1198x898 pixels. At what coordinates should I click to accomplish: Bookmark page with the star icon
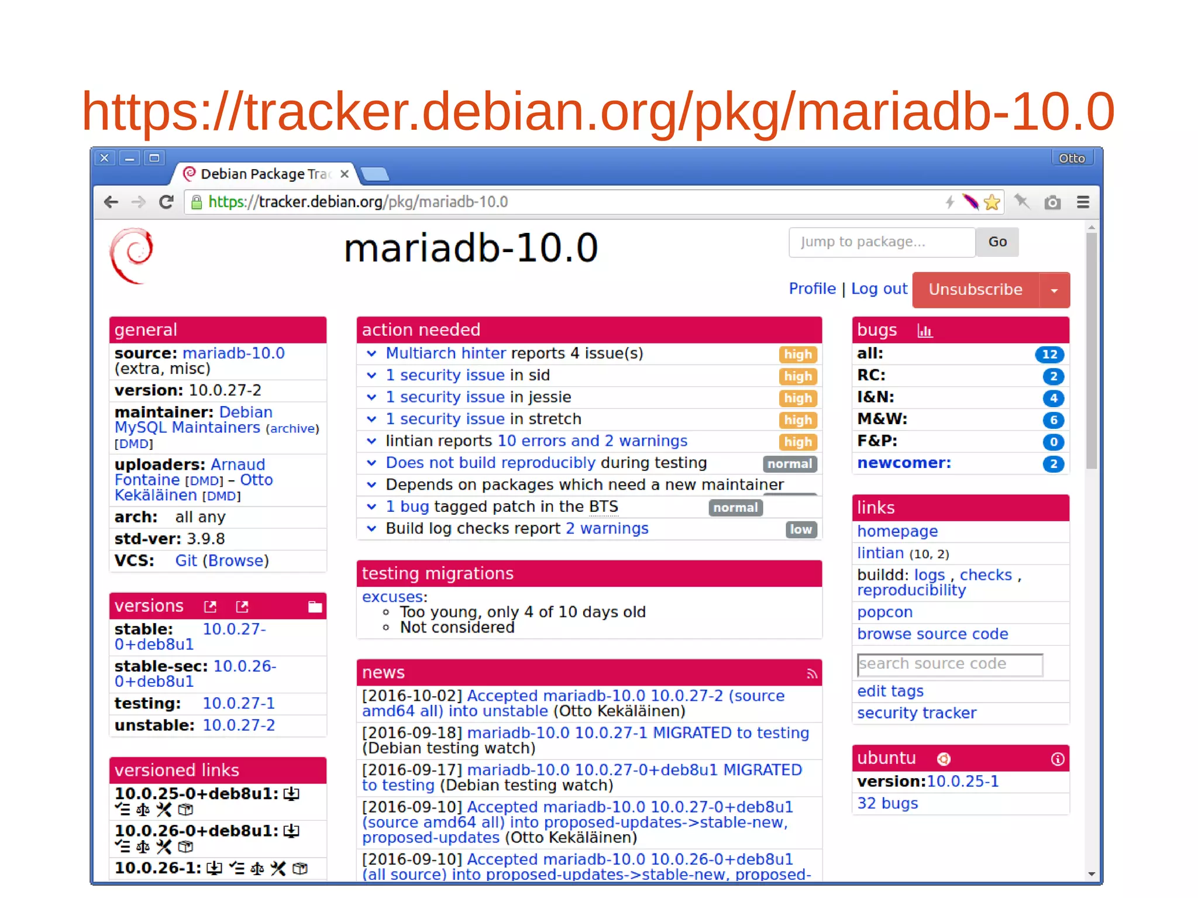(x=992, y=202)
